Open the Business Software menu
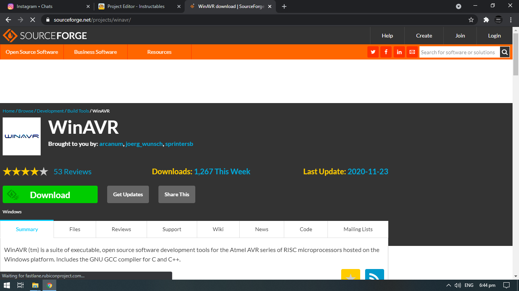This screenshot has width=519, height=291. point(95,52)
